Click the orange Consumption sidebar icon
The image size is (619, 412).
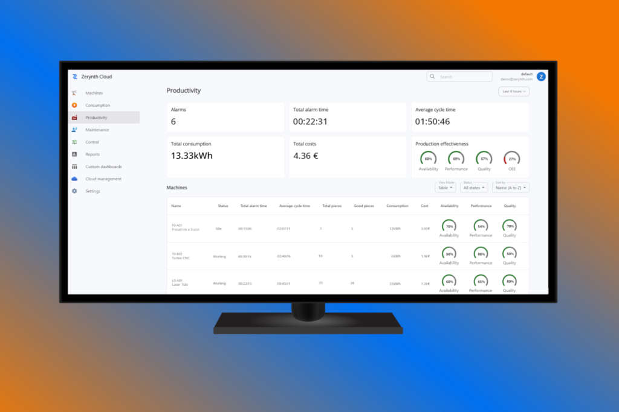(x=74, y=106)
